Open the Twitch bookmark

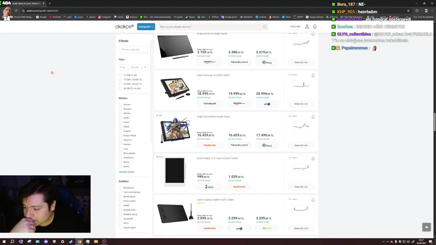tap(119, 17)
